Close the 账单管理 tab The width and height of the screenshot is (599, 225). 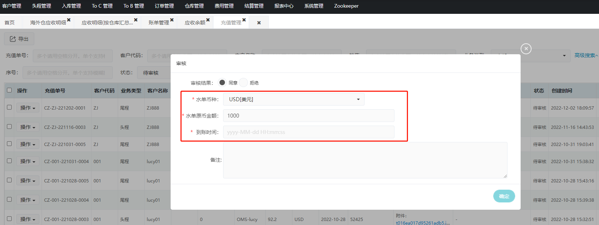(x=172, y=20)
